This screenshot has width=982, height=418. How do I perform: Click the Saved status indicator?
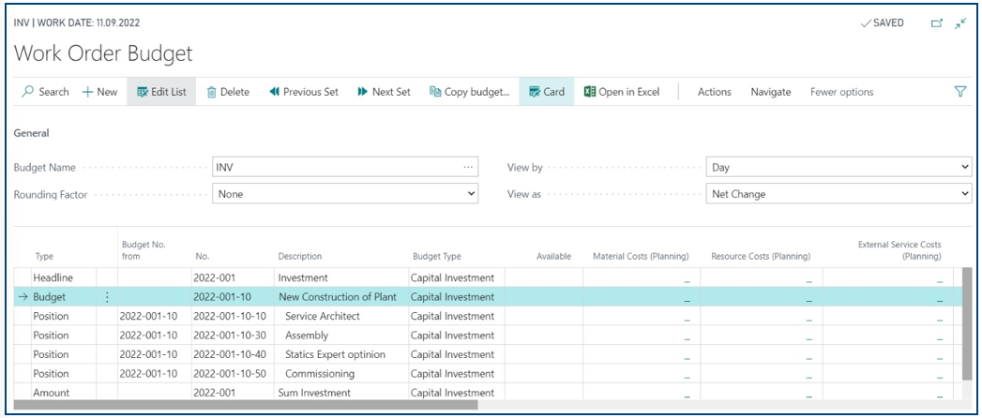click(x=883, y=23)
